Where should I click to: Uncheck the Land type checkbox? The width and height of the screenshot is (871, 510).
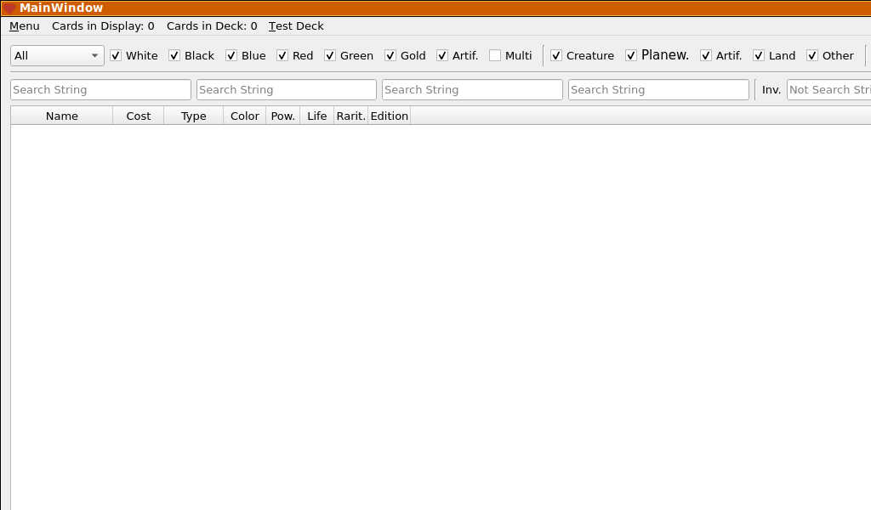[x=759, y=56]
